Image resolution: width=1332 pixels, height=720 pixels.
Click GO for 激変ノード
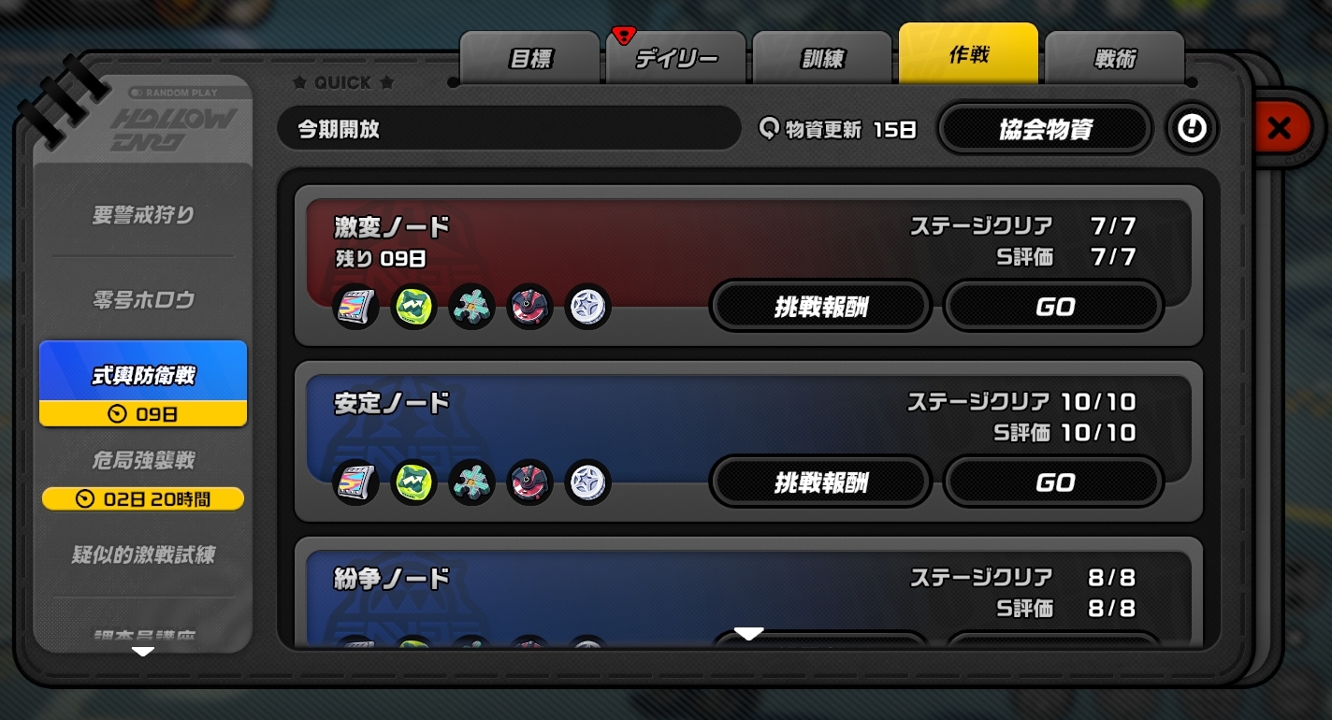[1054, 307]
